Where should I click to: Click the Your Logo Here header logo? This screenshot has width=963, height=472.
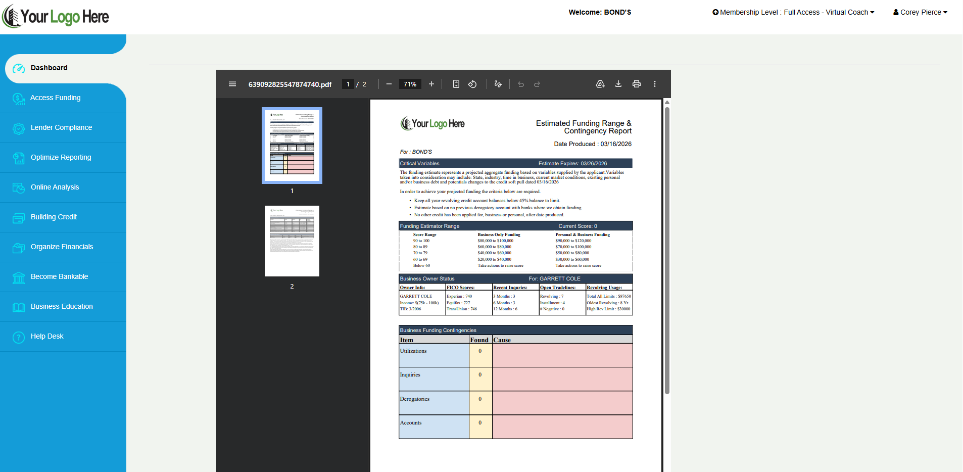pyautogui.click(x=56, y=16)
